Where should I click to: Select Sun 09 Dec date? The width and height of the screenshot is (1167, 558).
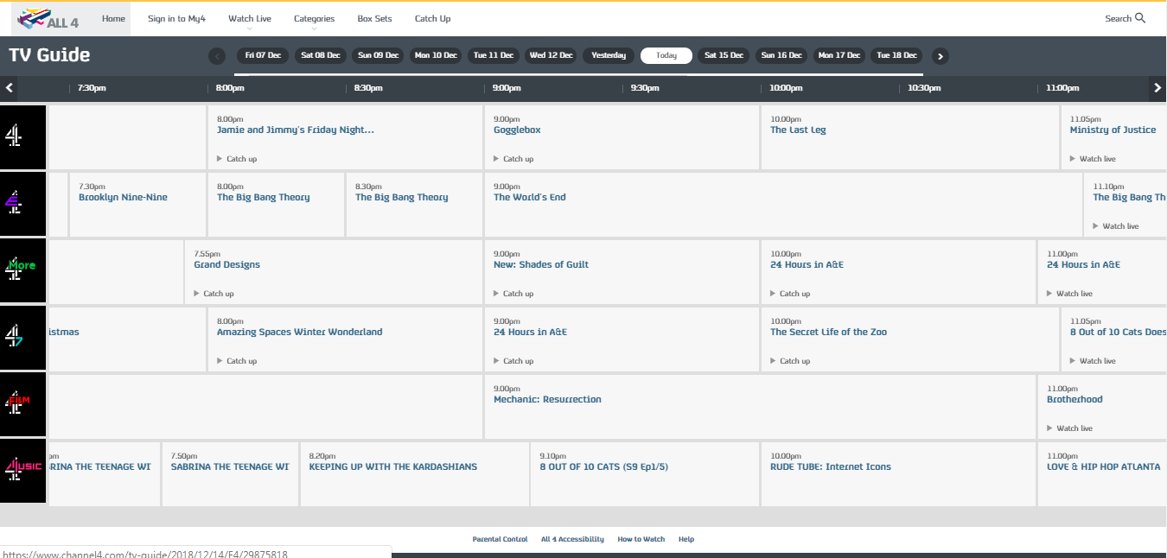378,55
